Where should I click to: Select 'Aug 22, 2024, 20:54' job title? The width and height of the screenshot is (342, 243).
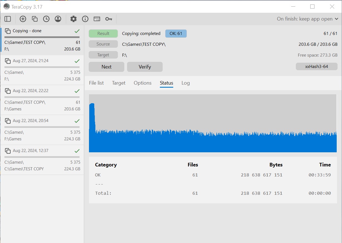pos(31,121)
